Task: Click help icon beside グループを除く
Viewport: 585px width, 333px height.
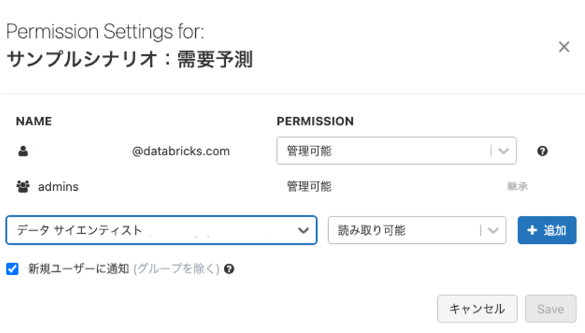Action: pyautogui.click(x=229, y=269)
